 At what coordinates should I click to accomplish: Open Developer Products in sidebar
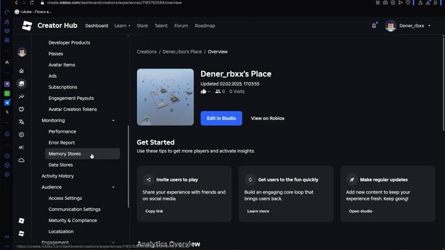coord(70,42)
